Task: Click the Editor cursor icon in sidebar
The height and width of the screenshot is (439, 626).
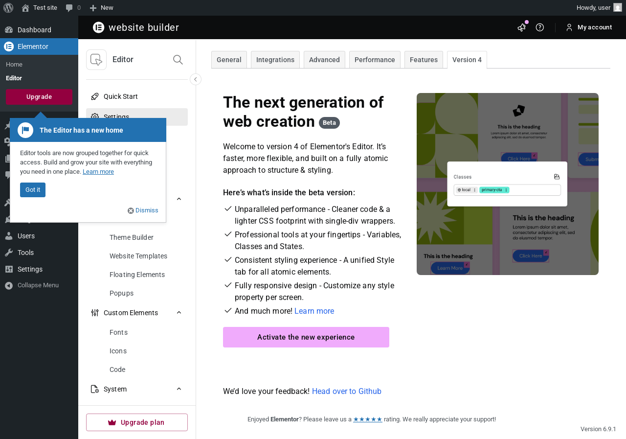Action: coord(96,60)
